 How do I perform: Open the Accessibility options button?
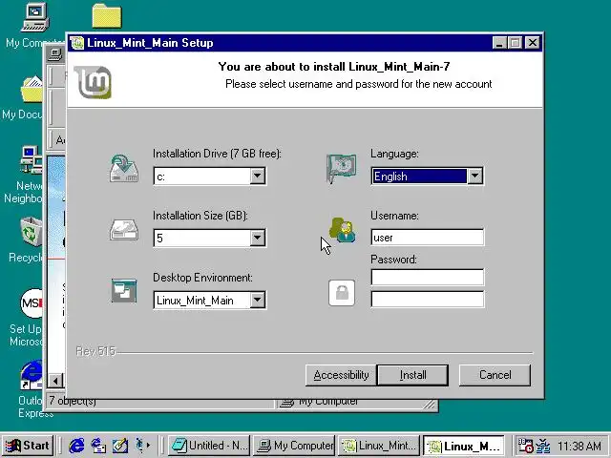(341, 375)
